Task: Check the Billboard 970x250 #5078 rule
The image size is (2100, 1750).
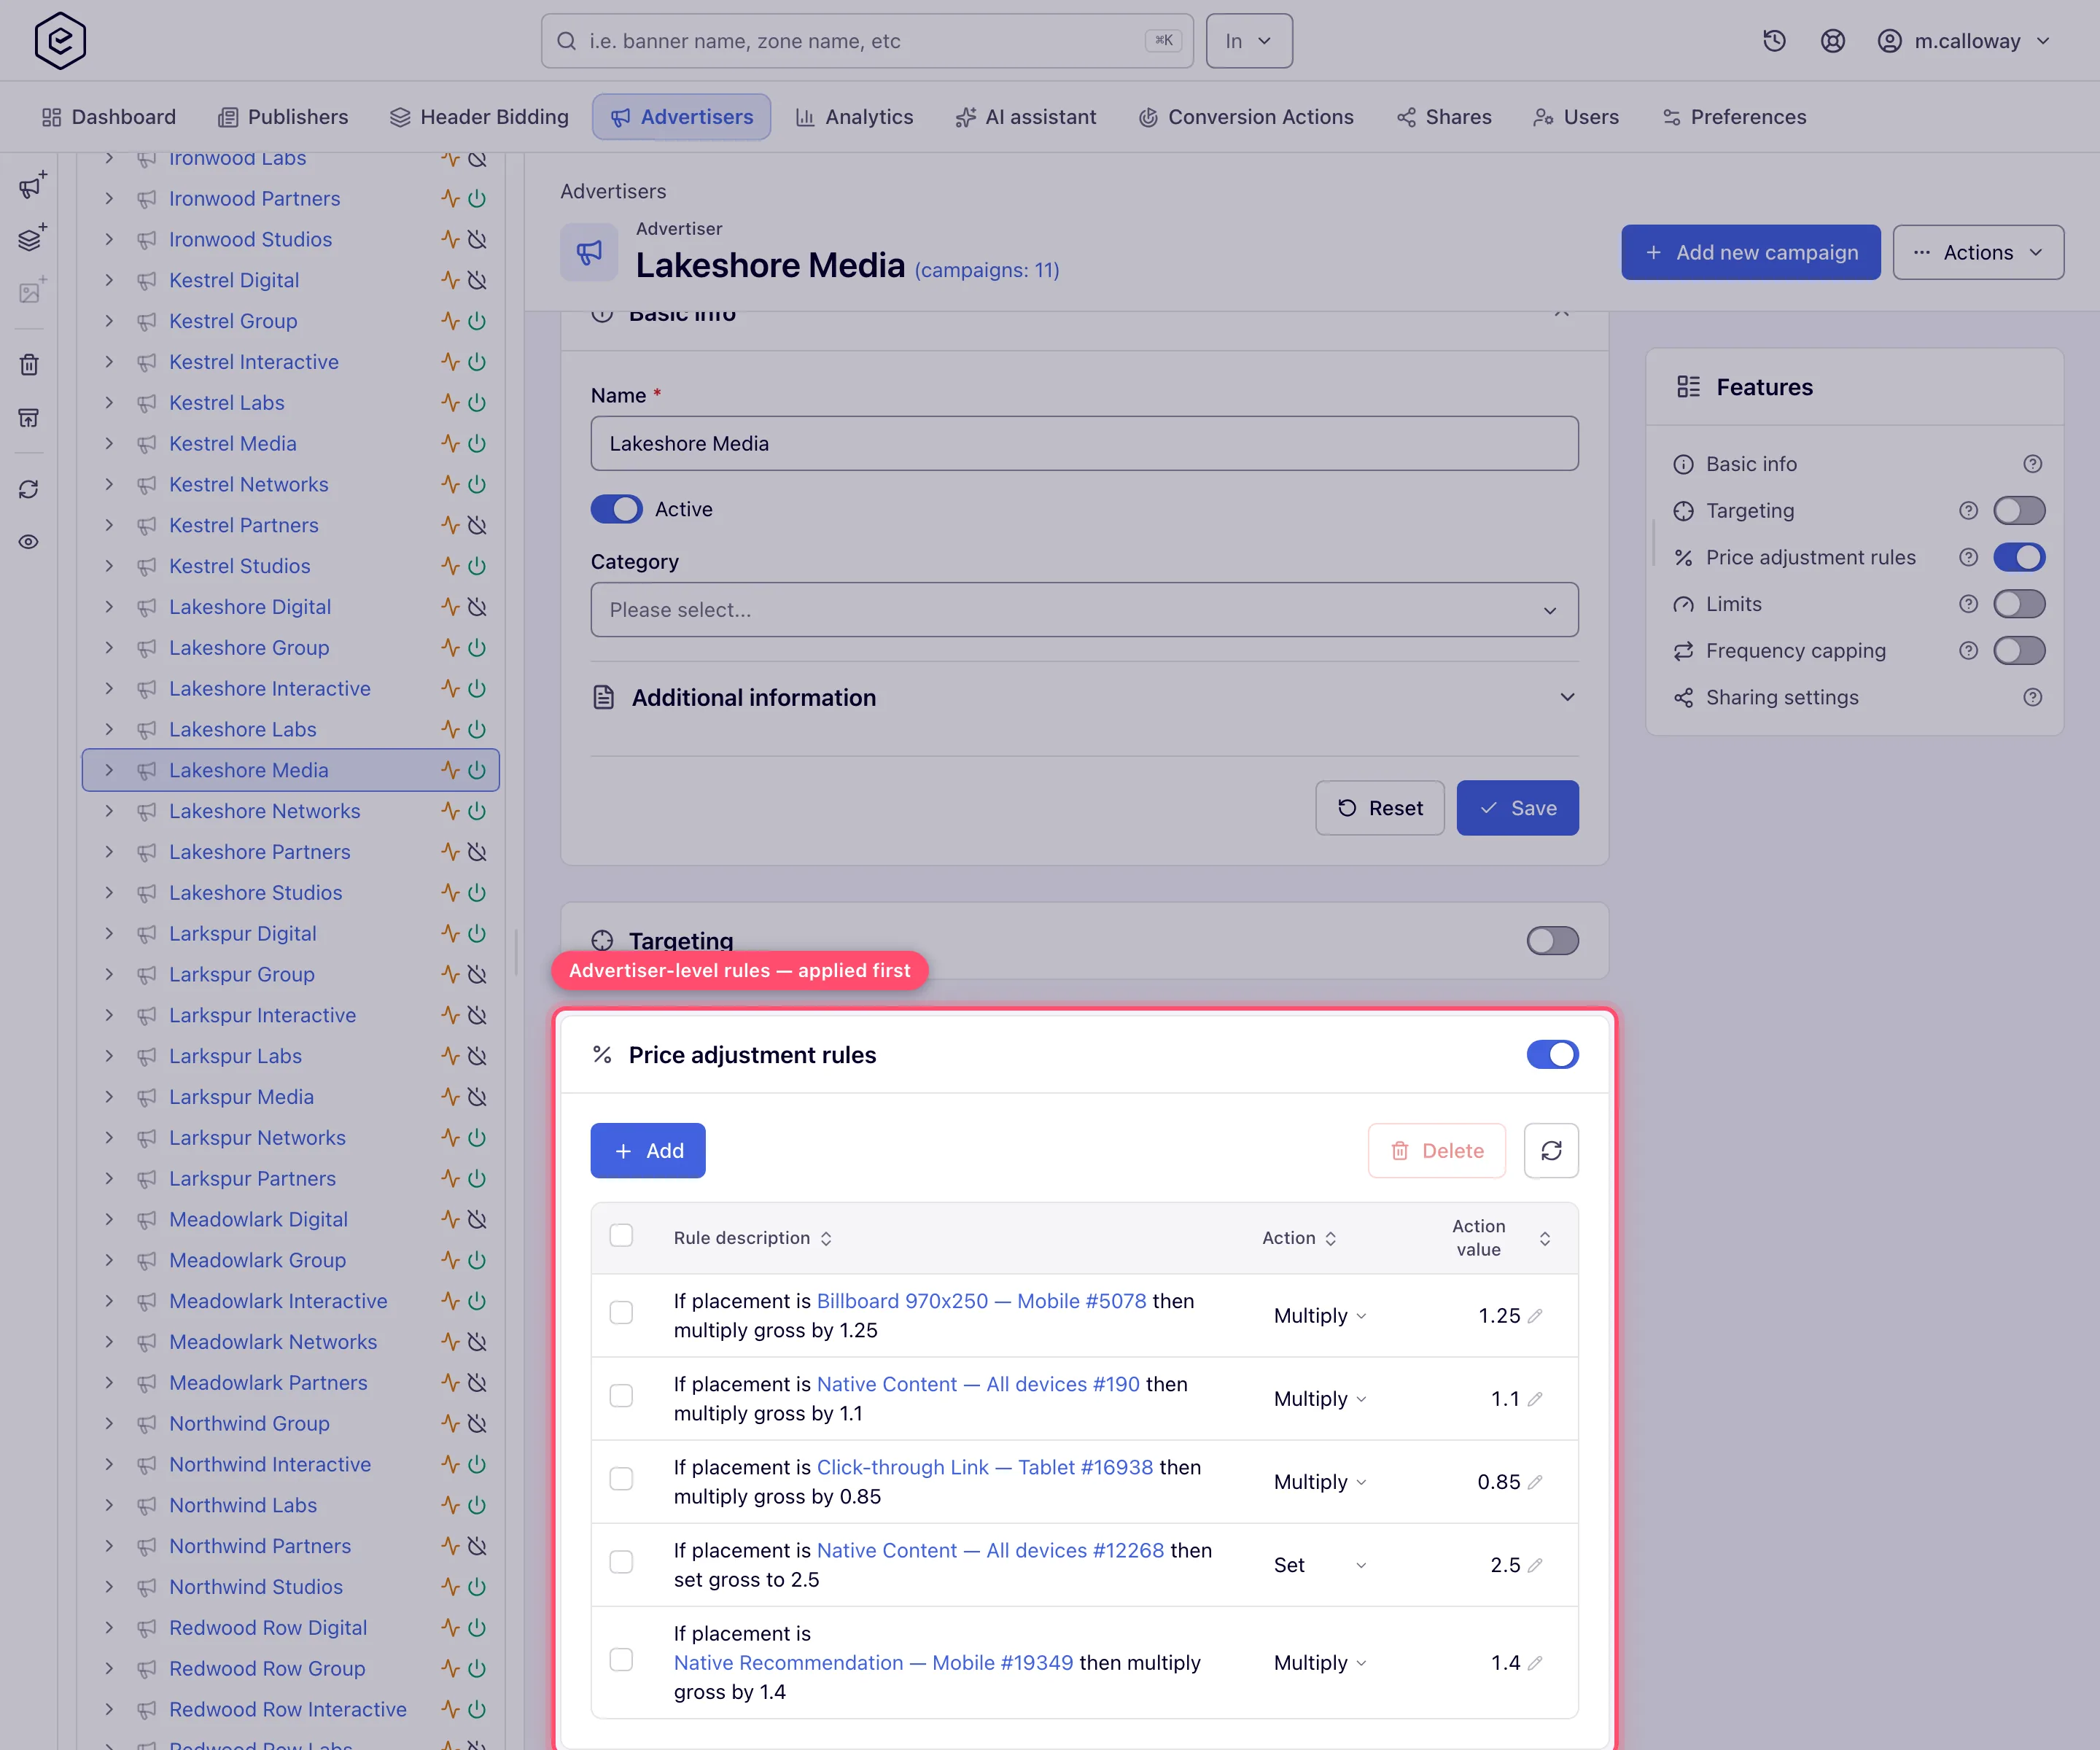Action: [621, 1313]
